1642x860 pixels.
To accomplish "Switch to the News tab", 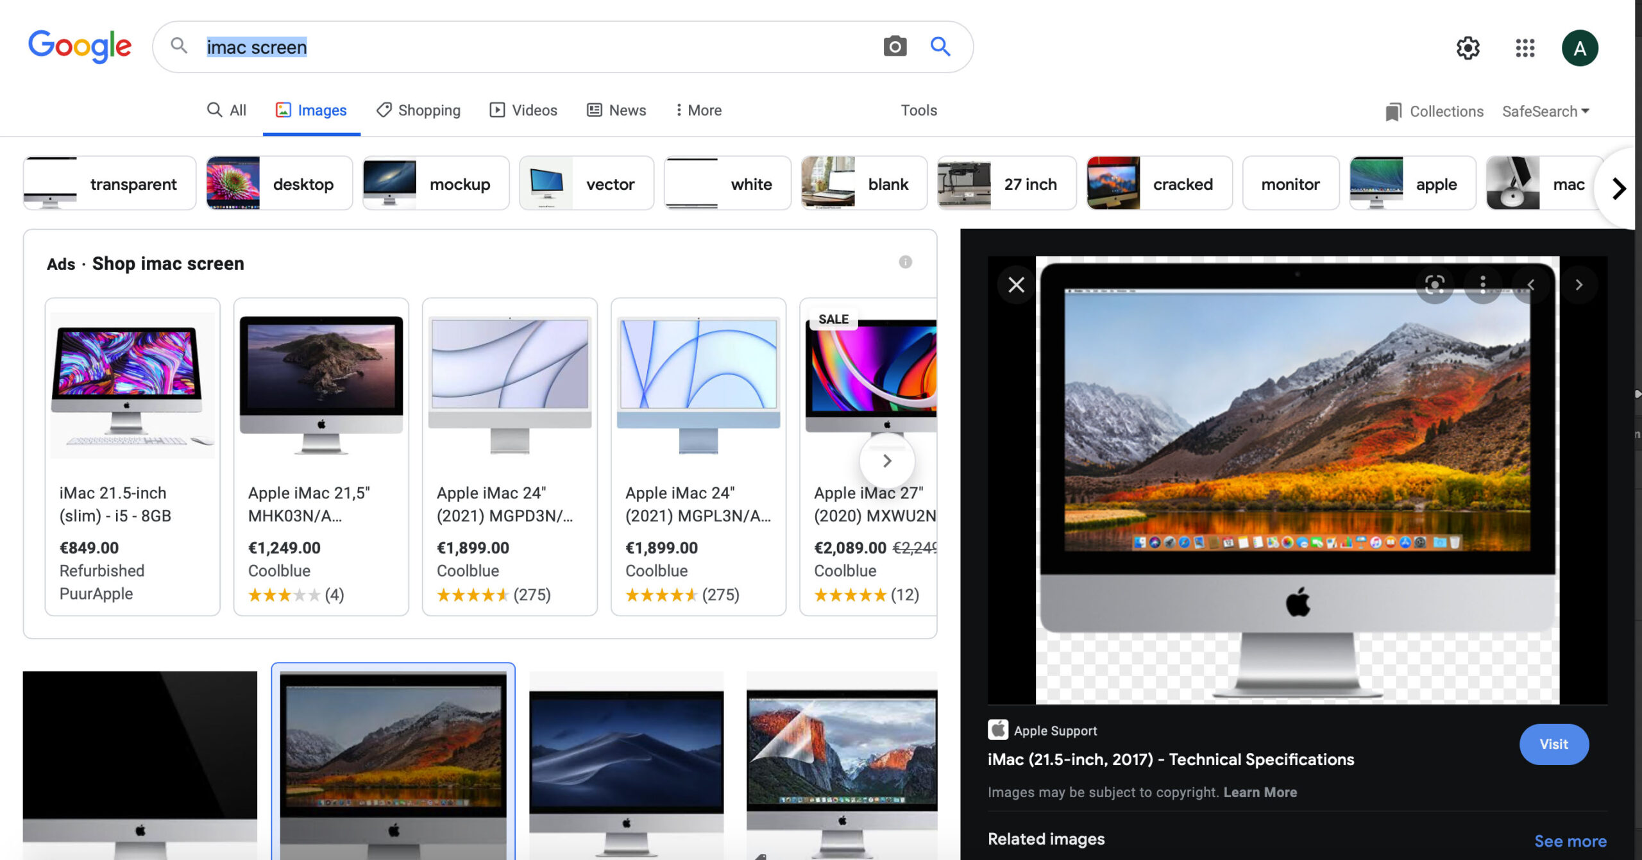I will pos(616,110).
